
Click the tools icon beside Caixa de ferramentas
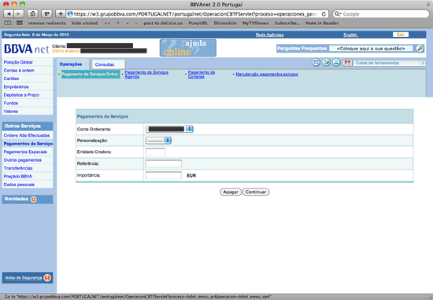click(x=347, y=63)
